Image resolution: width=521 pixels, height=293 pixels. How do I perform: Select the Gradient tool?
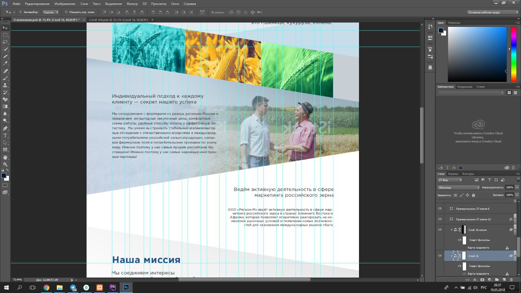coord(5,107)
